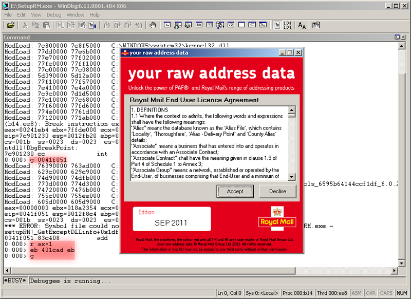This screenshot has height=299, width=411.
Task: Click Command window vertical scrollbar down arrow
Action: [x=402, y=263]
